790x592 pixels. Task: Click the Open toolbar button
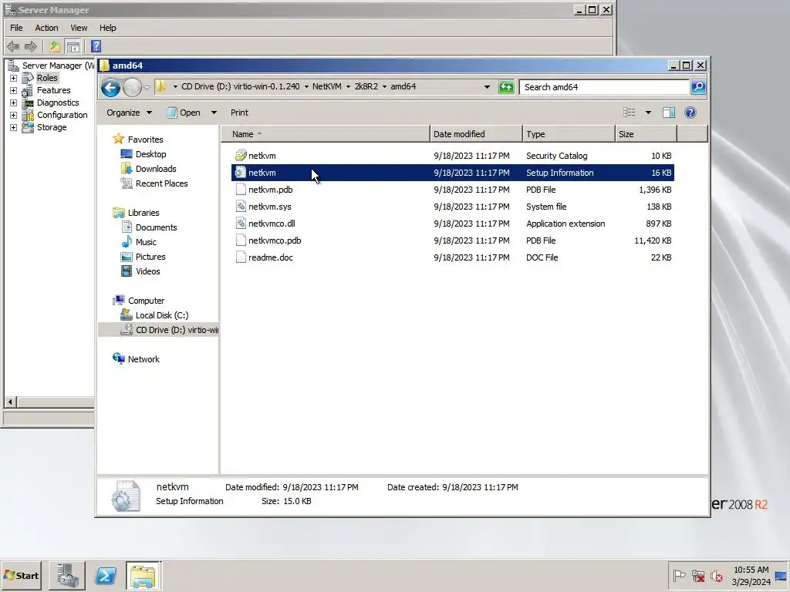pyautogui.click(x=184, y=113)
